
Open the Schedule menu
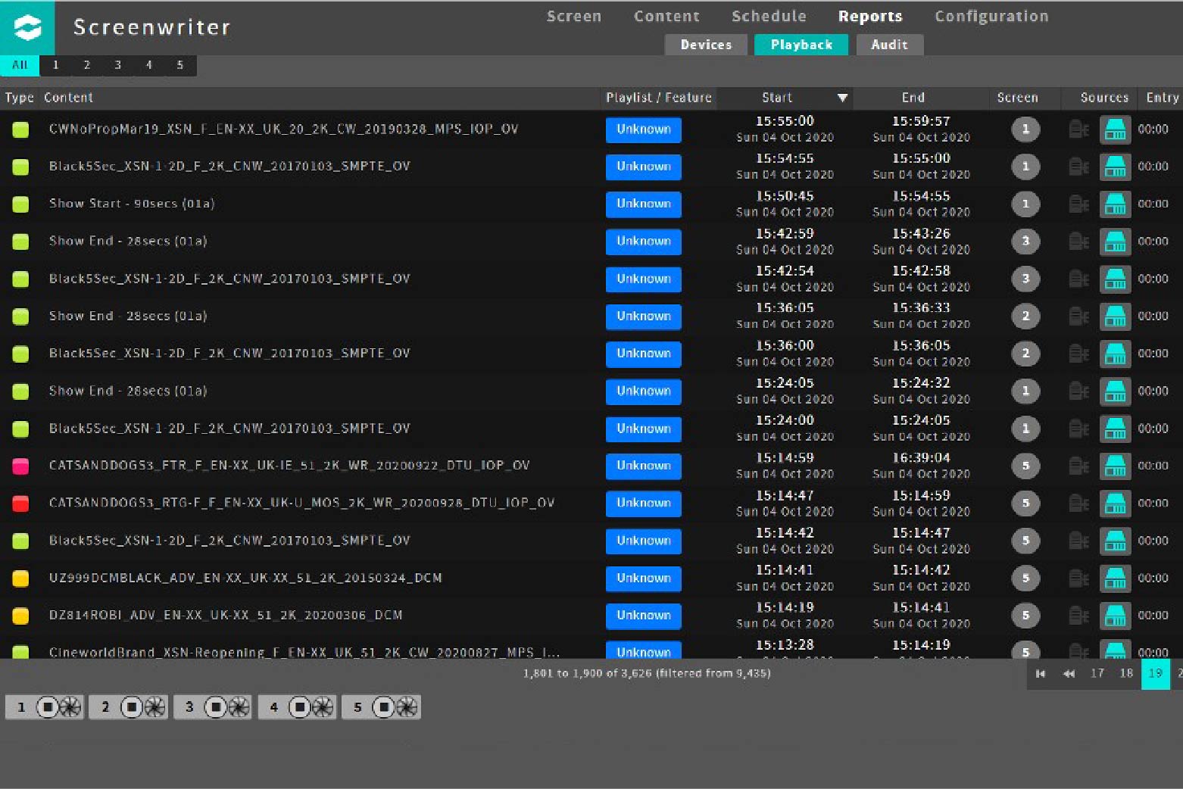pos(768,17)
